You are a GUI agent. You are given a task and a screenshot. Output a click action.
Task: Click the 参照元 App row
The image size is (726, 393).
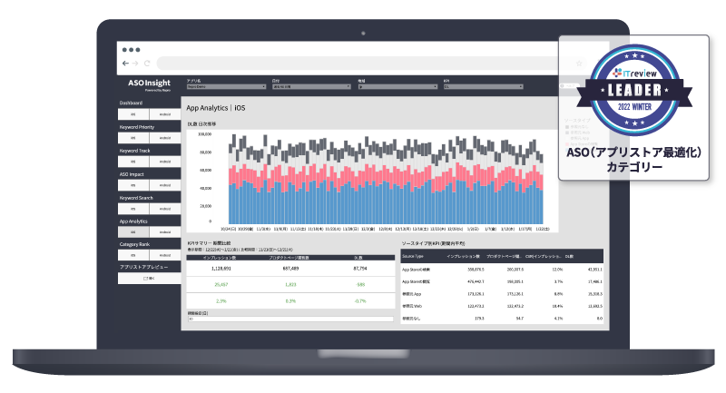pyautogui.click(x=502, y=294)
